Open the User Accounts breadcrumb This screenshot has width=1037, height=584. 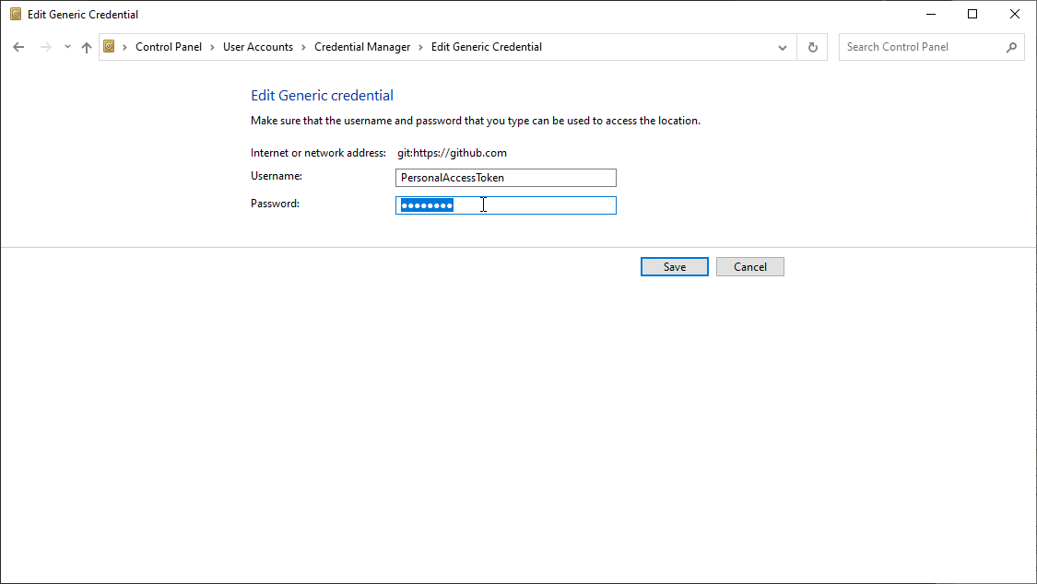pyautogui.click(x=258, y=47)
